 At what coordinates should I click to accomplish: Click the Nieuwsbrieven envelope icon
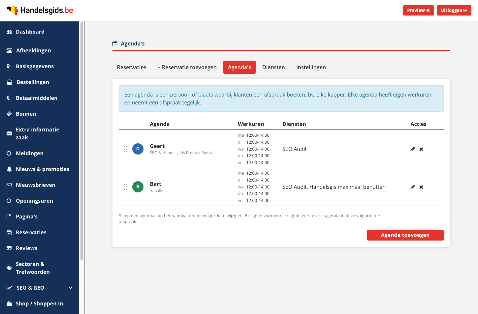(x=9, y=185)
